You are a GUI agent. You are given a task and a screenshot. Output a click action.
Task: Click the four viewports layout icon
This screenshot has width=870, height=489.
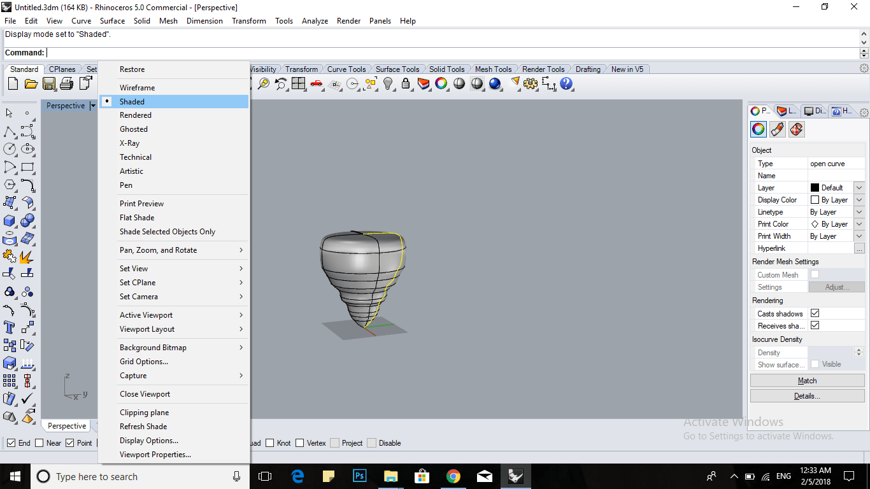click(299, 83)
